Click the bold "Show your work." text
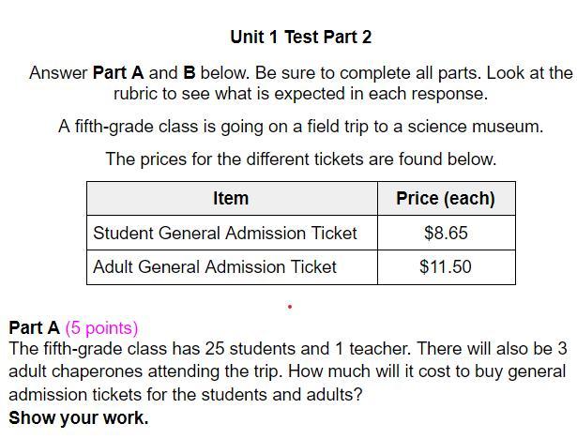Viewport: 577px width, 439px height. (79, 418)
